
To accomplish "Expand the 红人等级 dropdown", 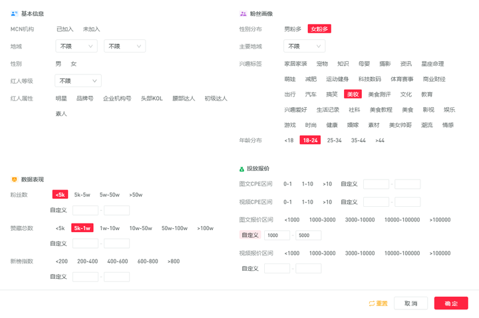I will pyautogui.click(x=78, y=80).
